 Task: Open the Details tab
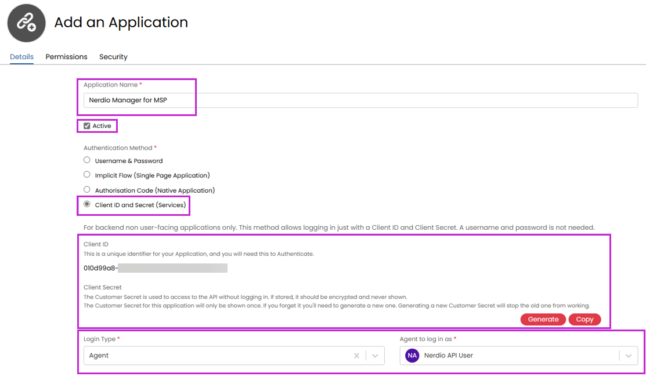[x=21, y=57]
